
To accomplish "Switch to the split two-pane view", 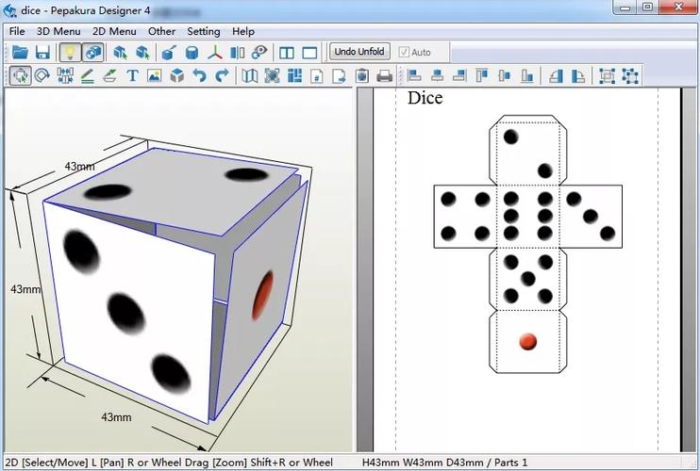I will pos(287,53).
